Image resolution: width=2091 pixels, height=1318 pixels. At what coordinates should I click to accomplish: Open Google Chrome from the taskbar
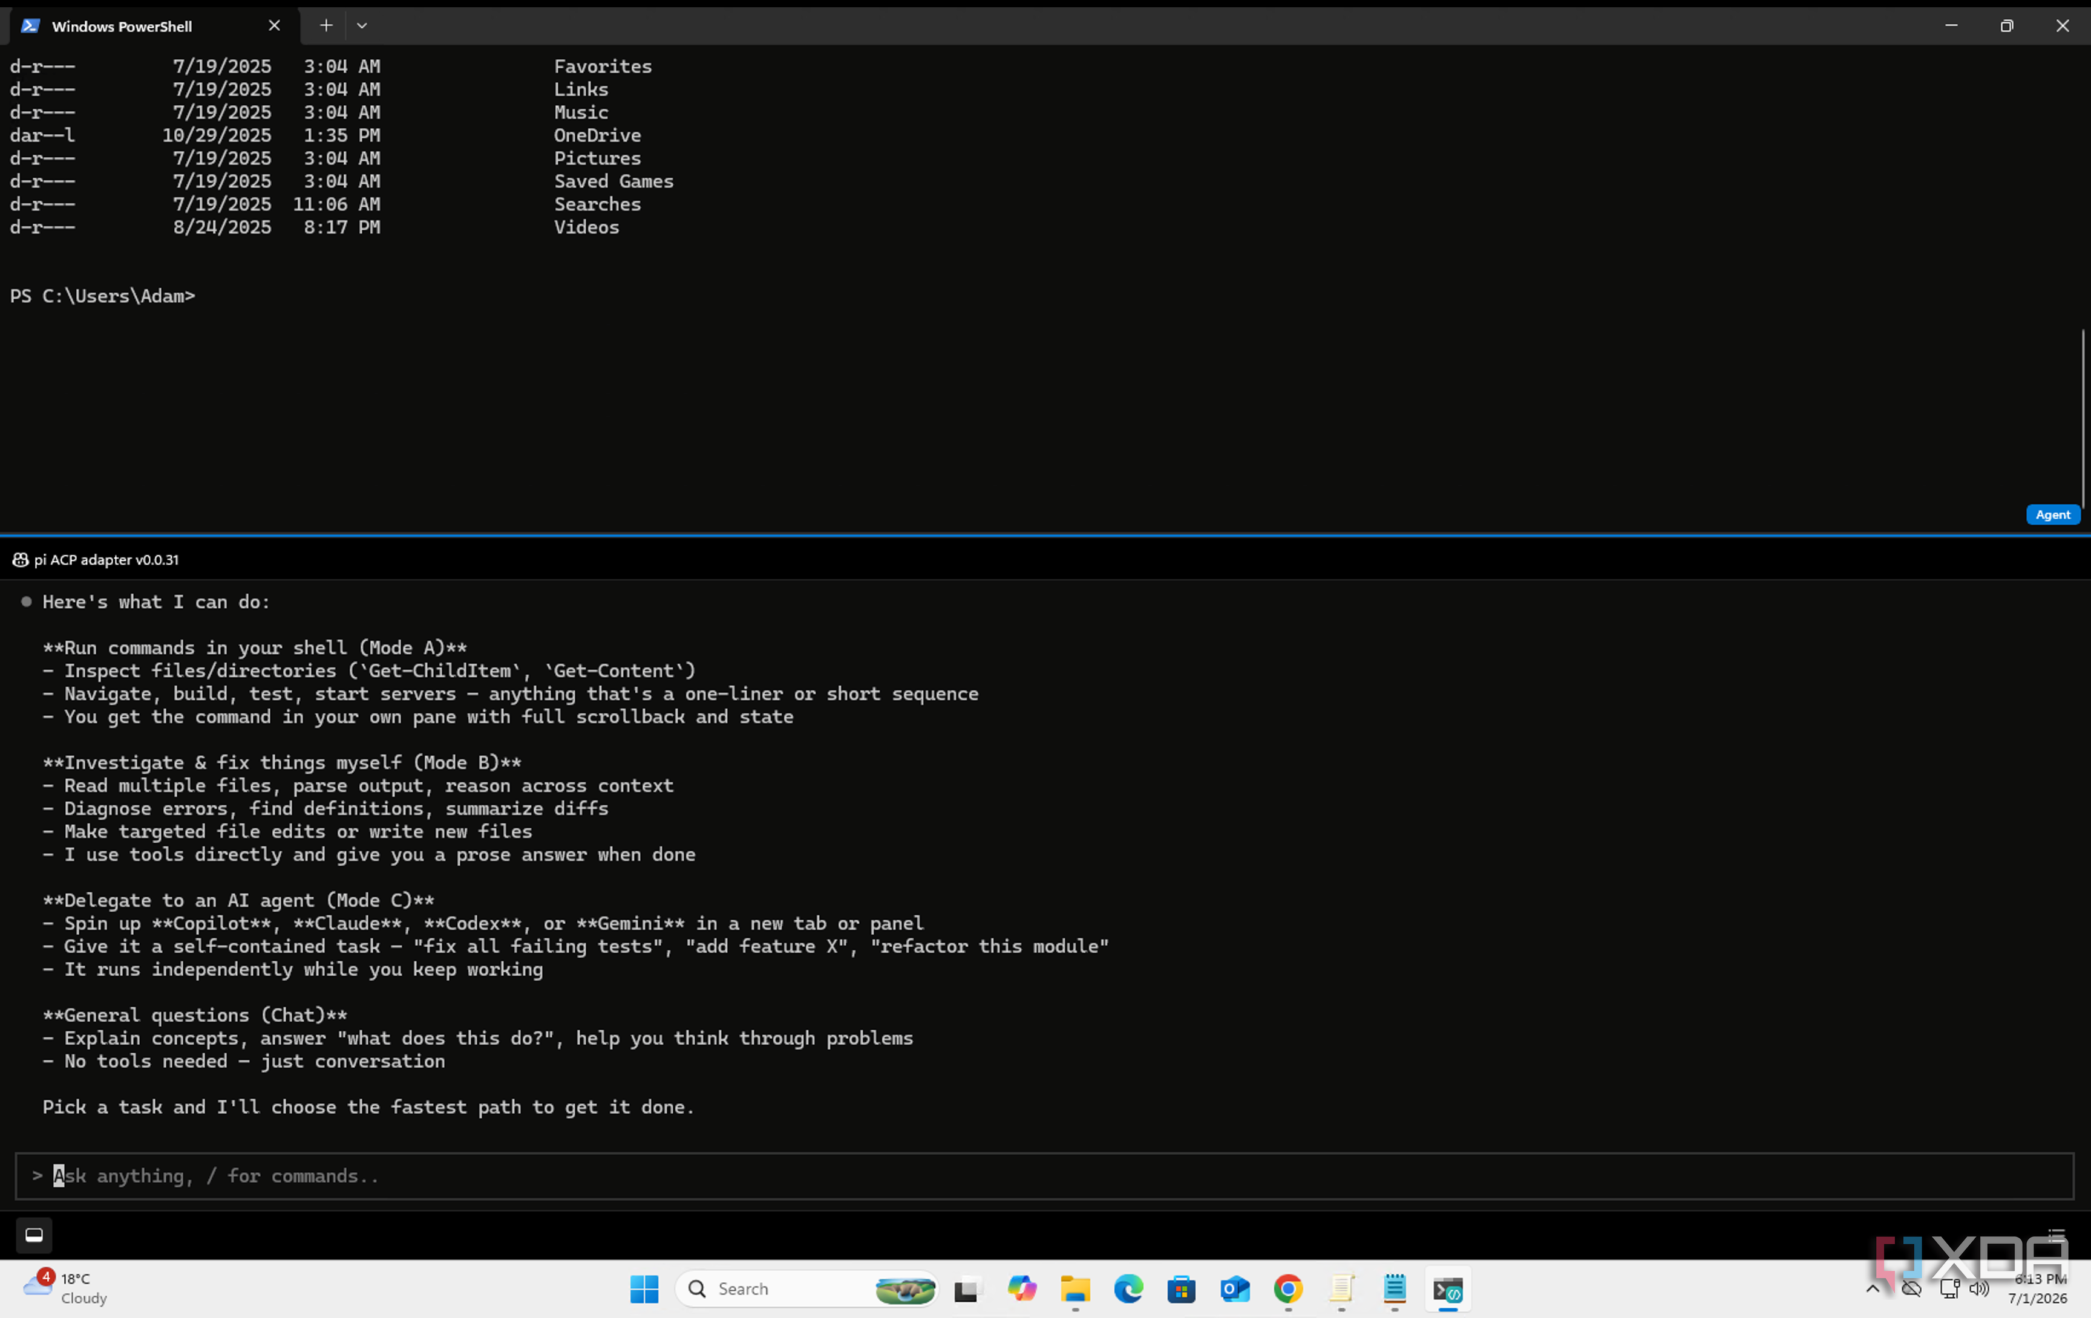[1288, 1290]
